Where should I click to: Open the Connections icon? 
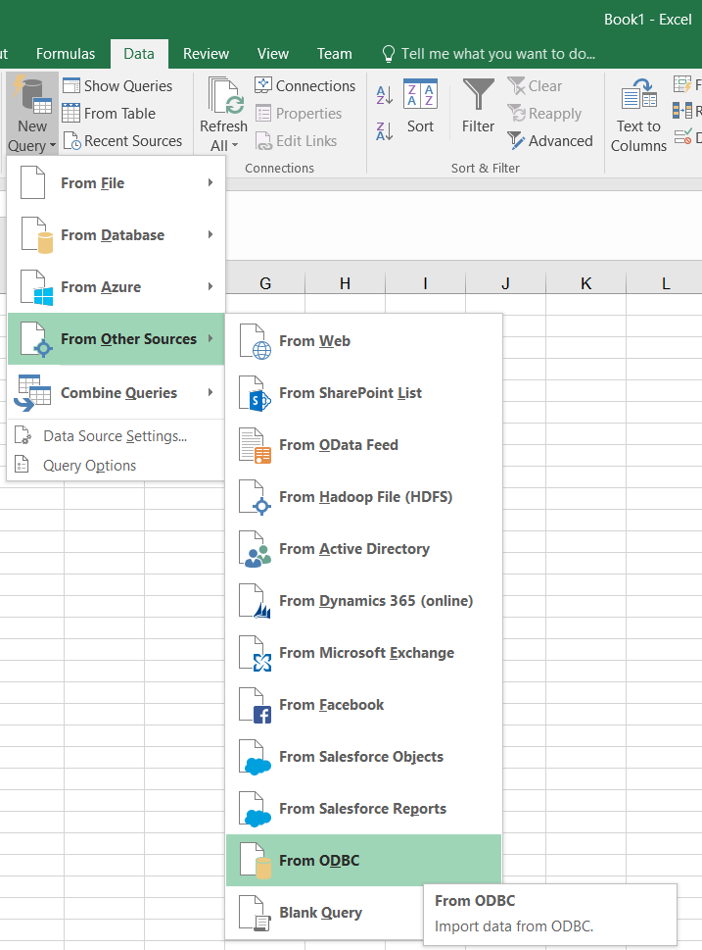[262, 85]
